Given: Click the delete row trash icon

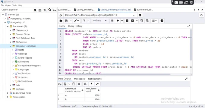Looking at the screenshot, I should [x=79, y=84].
